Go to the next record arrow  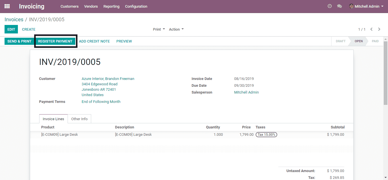point(379,29)
